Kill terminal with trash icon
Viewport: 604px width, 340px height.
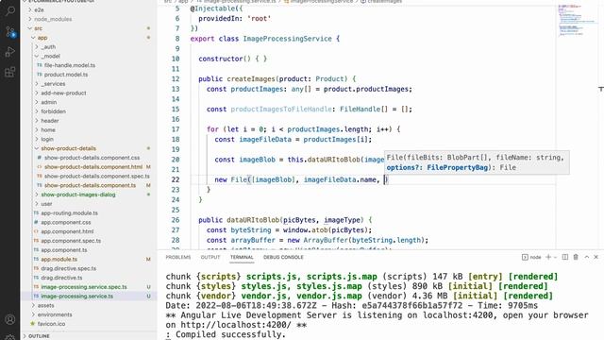tap(576, 257)
